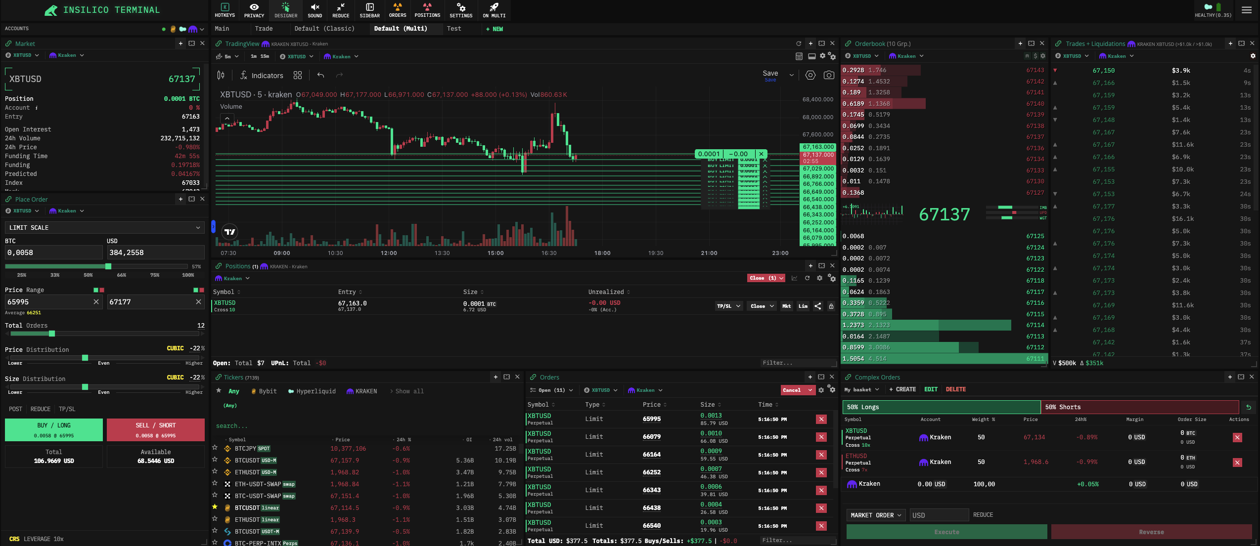Switch to the Trade layout tab
1260x546 pixels.
[264, 29]
